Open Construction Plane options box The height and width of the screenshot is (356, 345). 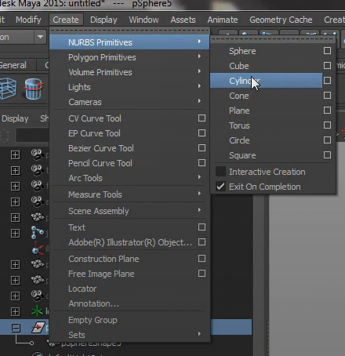click(202, 259)
